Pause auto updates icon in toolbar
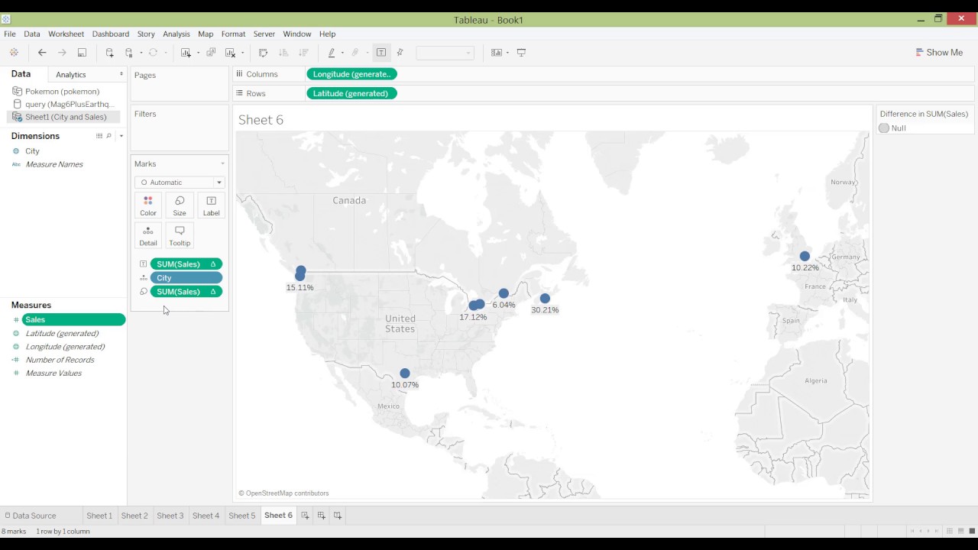Screen dimensions: 978x550 coord(129,53)
